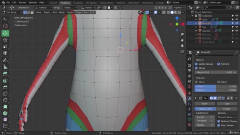
Task: Select the Extrude Region tool
Action: point(5,74)
